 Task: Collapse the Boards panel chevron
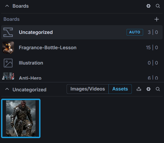[x=7, y=6]
